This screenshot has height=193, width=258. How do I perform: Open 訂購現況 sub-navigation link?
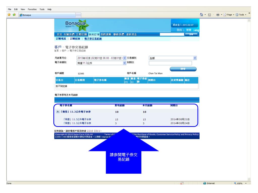pyautogui.click(x=61, y=39)
